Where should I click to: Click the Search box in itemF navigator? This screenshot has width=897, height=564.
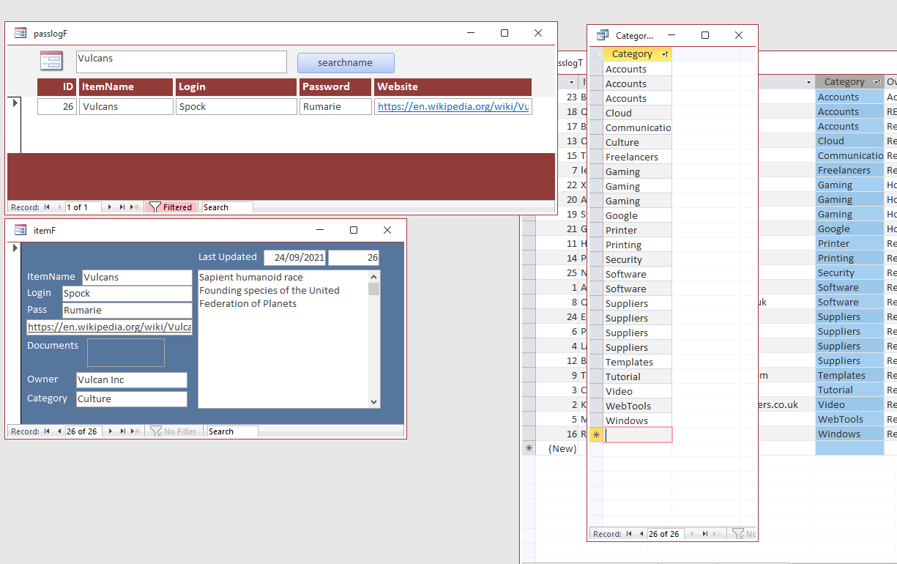coord(232,431)
